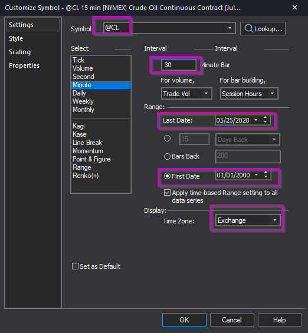Confirm settings with the OK button

(x=184, y=319)
